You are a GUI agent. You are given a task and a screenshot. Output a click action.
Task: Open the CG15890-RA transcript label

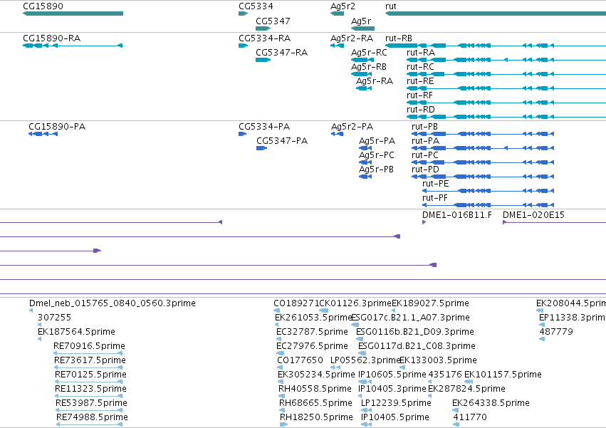pos(52,38)
